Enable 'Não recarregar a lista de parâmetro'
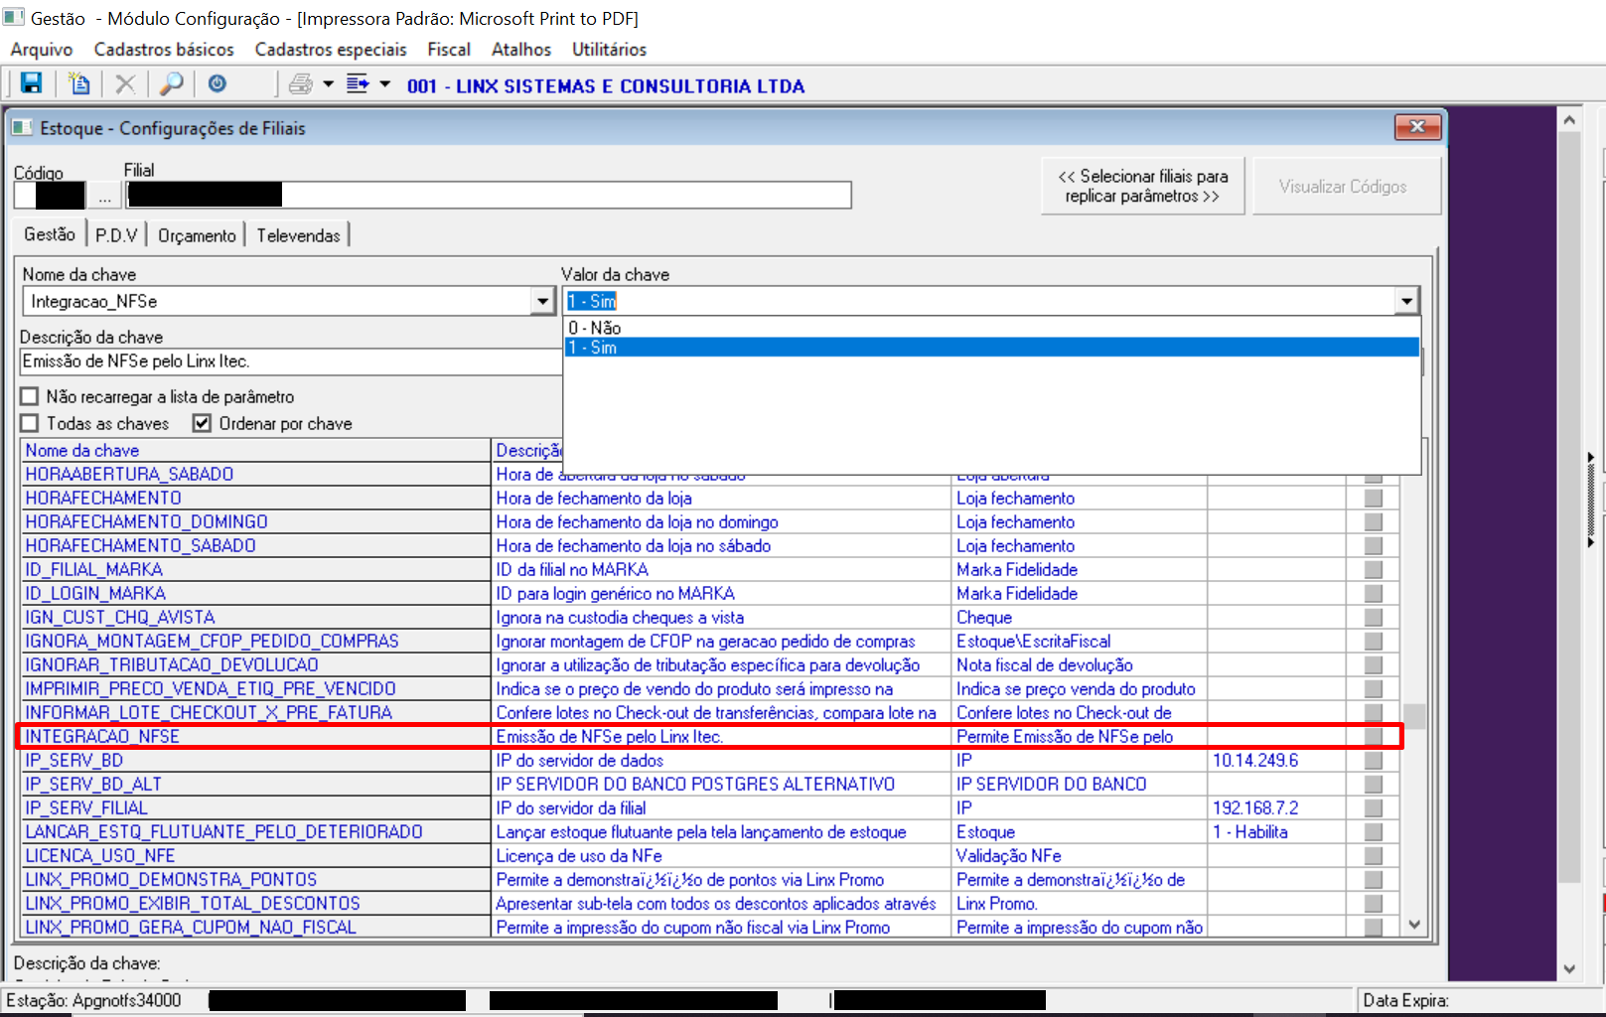 [x=30, y=396]
